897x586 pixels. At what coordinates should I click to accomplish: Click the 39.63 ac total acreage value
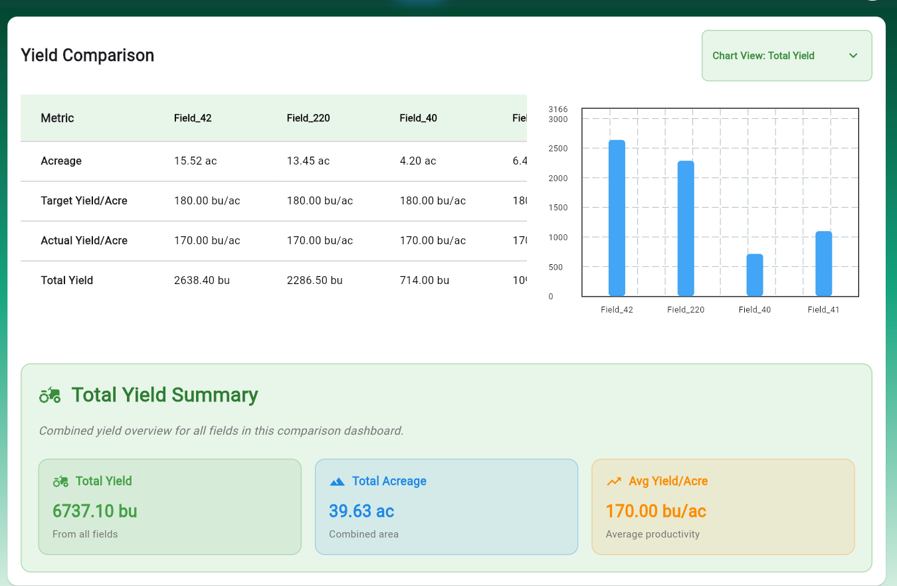coord(361,511)
